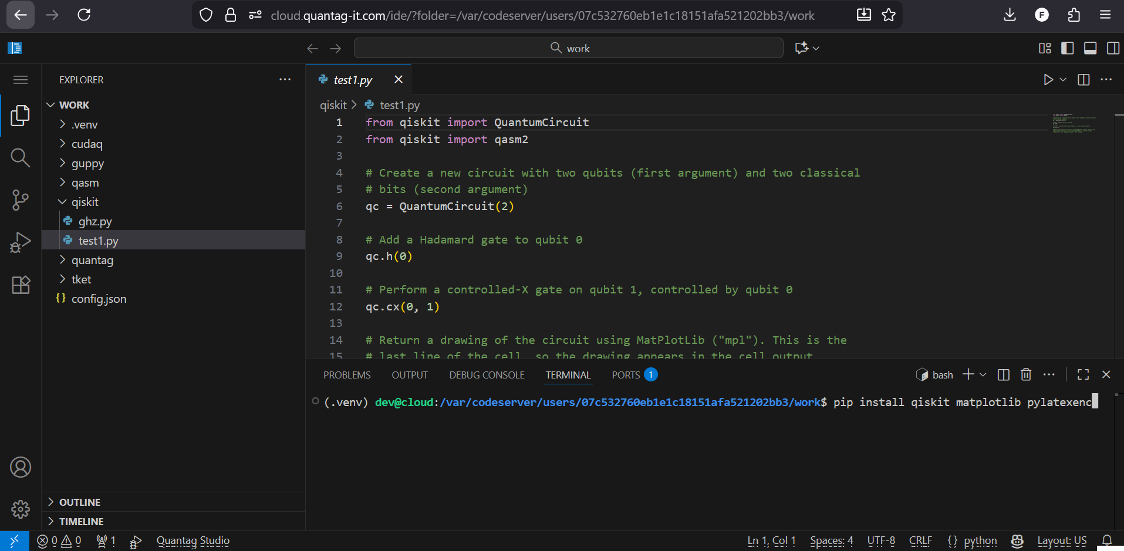Switch to the PROBLEMS tab
This screenshot has width=1124, height=551.
click(347, 375)
